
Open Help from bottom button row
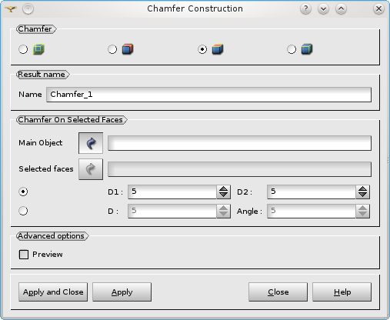pyautogui.click(x=342, y=292)
